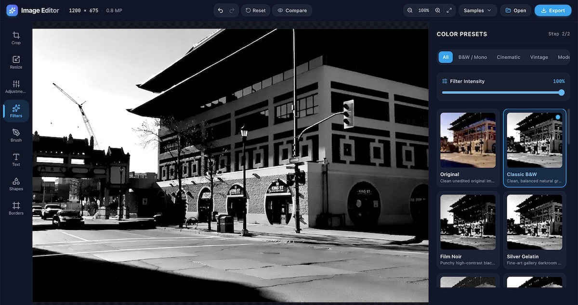
Task: Click the Compare button
Action: pyautogui.click(x=292, y=11)
